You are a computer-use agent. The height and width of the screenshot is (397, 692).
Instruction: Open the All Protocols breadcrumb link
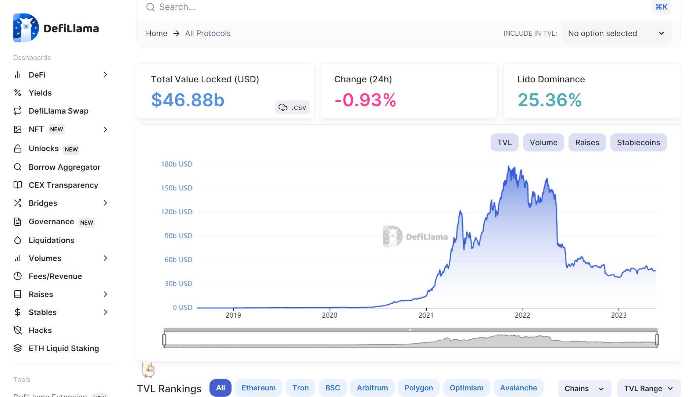pyautogui.click(x=208, y=33)
